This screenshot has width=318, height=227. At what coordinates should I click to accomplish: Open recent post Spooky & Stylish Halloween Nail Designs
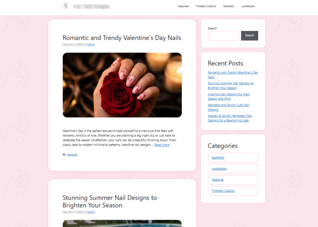230,118
